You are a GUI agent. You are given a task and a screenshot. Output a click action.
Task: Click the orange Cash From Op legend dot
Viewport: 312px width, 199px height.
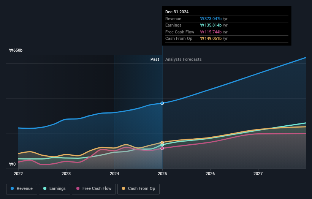[124, 188]
